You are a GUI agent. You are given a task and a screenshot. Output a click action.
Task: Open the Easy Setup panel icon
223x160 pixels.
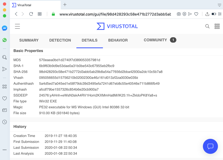point(220,14)
